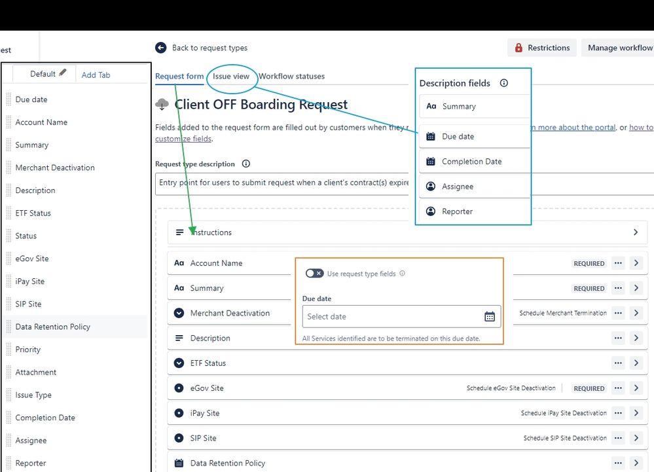Click more options dots on iPay Site row
This screenshot has width=654, height=472.
618,413
